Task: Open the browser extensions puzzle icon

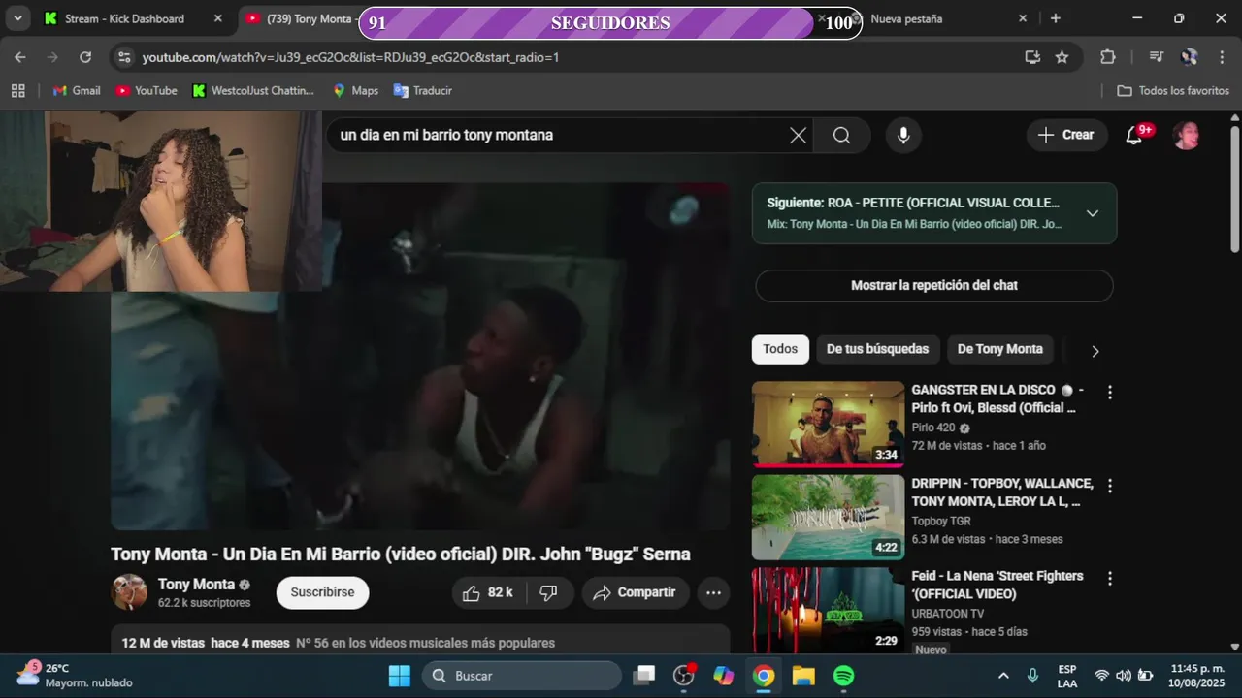Action: (x=1108, y=57)
